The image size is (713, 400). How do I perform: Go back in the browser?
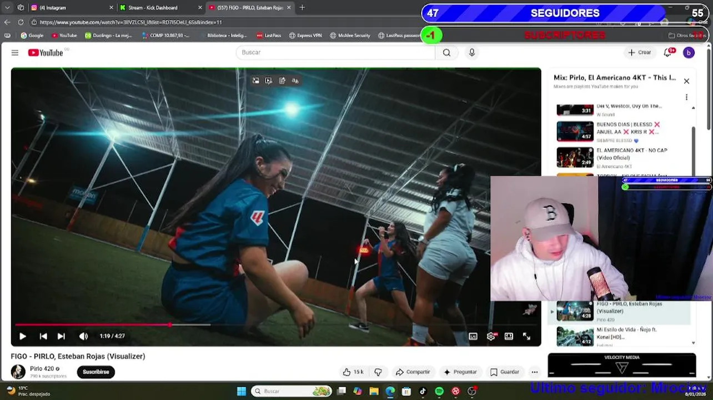7,22
